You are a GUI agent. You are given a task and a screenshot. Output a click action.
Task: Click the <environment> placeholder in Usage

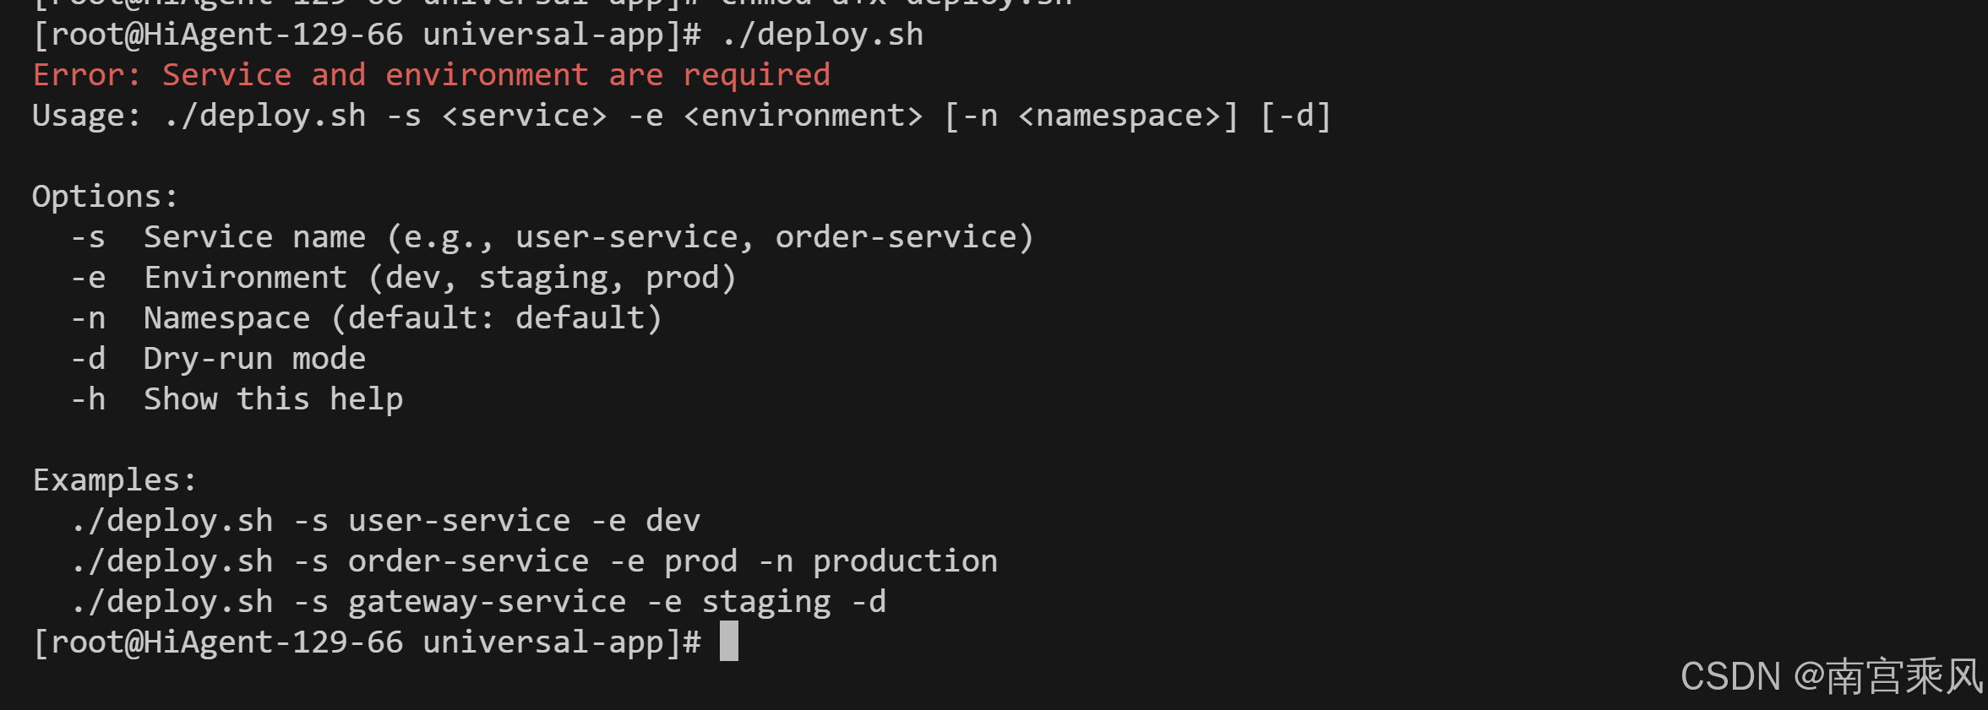click(x=803, y=116)
